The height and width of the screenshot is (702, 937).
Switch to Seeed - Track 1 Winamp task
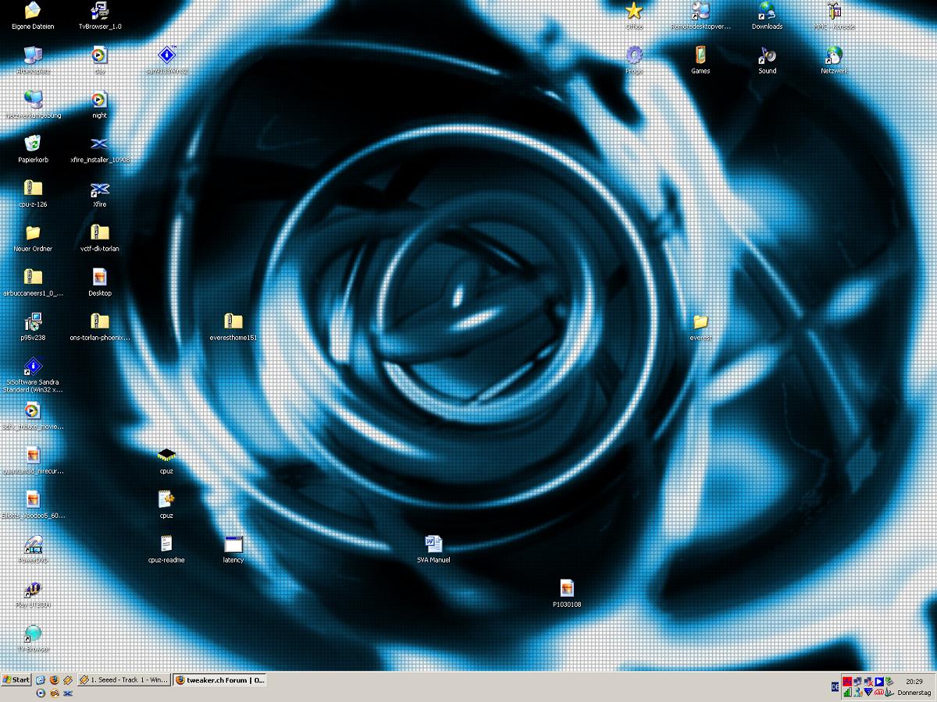click(123, 679)
